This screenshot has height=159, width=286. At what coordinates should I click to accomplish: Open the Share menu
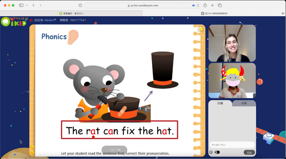[205, 5]
